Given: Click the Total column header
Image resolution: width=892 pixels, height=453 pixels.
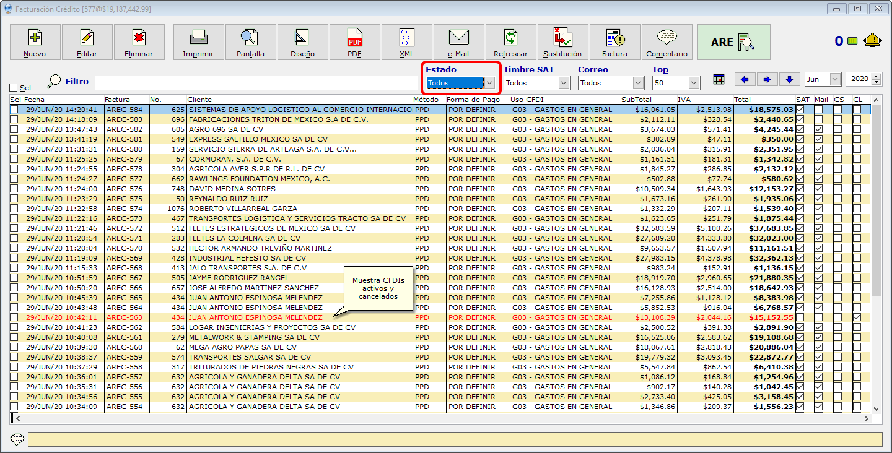Looking at the screenshot, I should pos(762,100).
